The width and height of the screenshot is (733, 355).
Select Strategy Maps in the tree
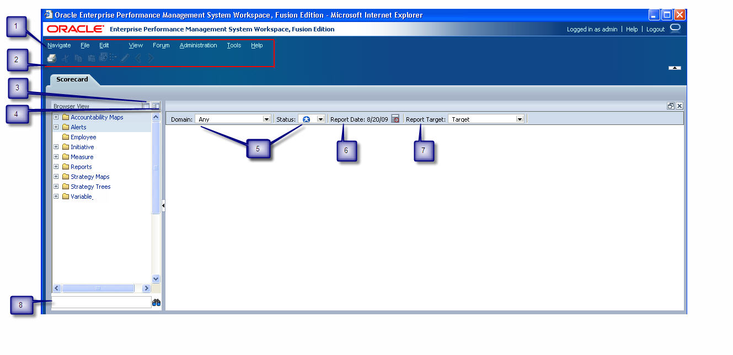click(90, 177)
